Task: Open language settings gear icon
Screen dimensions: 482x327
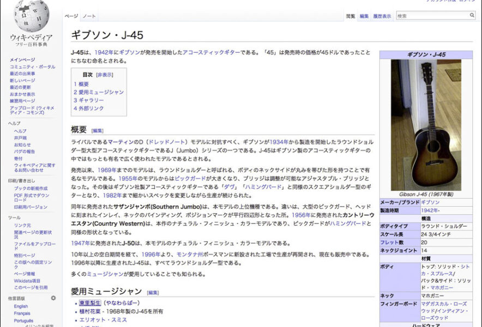Action: pos(53,298)
